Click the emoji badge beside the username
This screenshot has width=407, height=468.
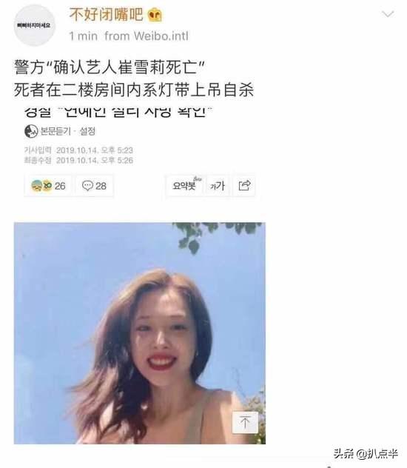coord(155,15)
